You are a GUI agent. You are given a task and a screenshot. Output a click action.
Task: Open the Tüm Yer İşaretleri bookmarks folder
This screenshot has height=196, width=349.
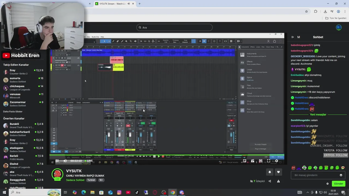coord(336,18)
